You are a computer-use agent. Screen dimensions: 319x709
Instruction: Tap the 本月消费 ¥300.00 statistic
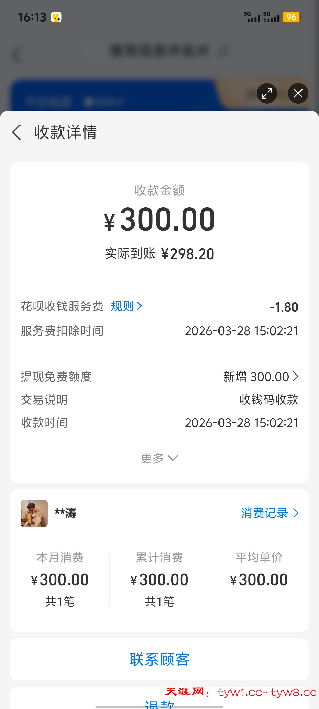tap(60, 579)
